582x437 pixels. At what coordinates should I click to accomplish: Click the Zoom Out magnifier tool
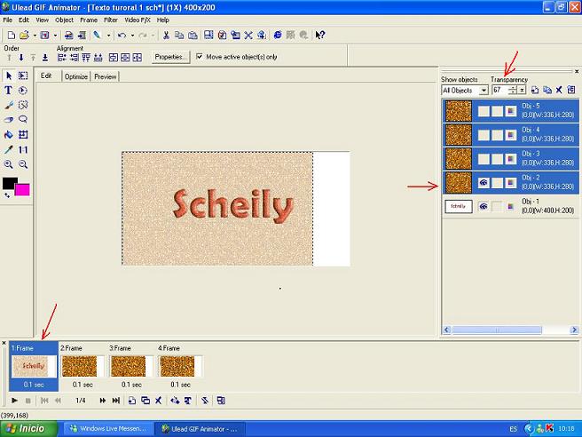(x=23, y=164)
